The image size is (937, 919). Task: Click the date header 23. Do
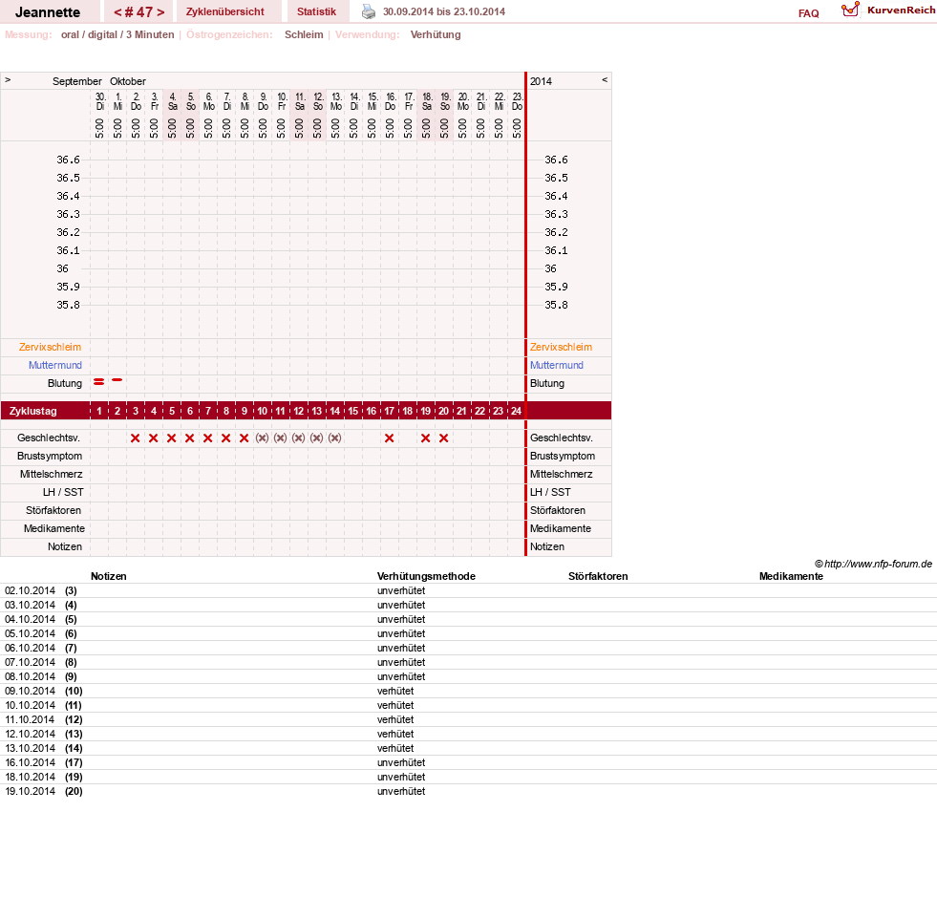point(518,101)
